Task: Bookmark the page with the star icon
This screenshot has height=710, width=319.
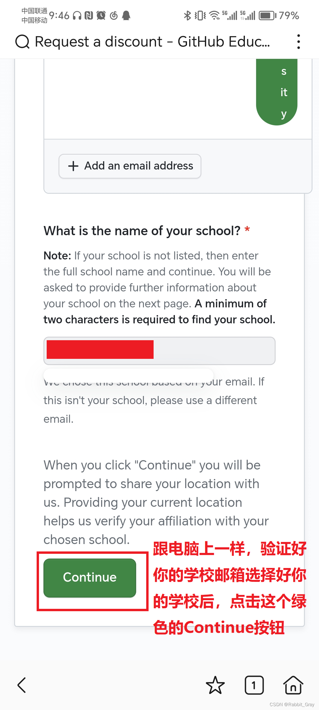Action: [x=215, y=685]
